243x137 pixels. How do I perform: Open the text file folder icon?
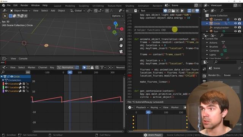coord(173,11)
